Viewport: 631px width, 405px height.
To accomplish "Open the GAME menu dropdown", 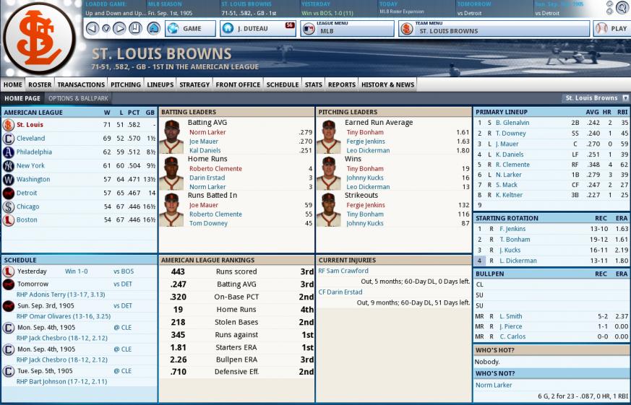I will pos(190,29).
